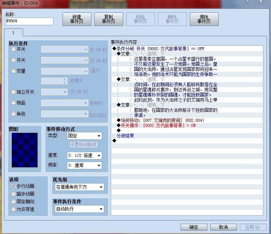271x234 pixels.
Task: Check the 固定朝向 option
Action: point(13,201)
